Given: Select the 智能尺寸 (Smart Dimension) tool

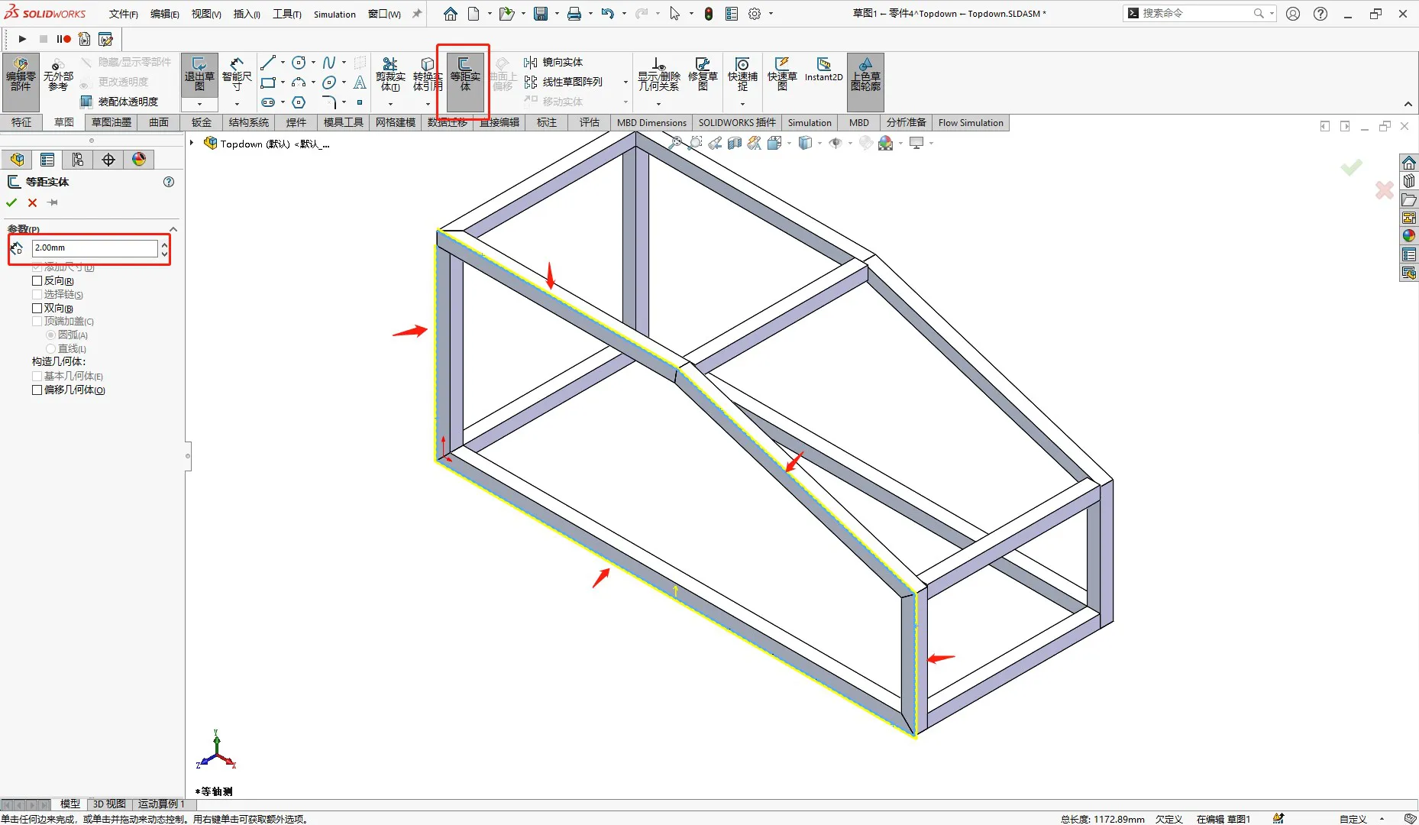Looking at the screenshot, I should (237, 74).
